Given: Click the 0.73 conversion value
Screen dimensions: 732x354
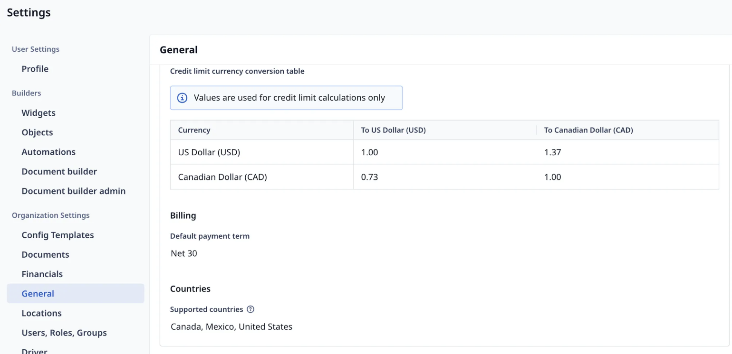Looking at the screenshot, I should [x=370, y=177].
